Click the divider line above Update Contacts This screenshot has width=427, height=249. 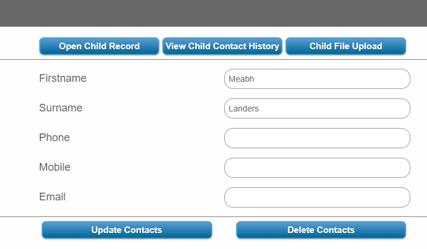click(213, 217)
